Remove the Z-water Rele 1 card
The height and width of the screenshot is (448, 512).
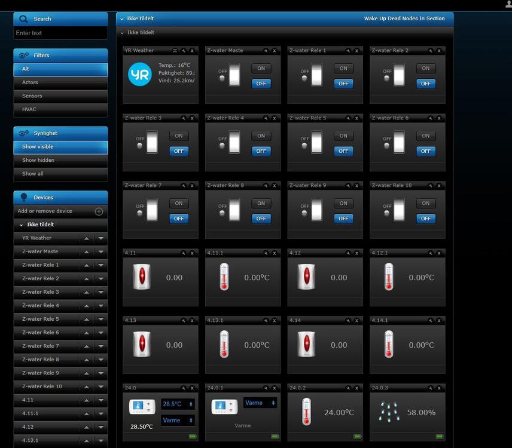pos(356,51)
